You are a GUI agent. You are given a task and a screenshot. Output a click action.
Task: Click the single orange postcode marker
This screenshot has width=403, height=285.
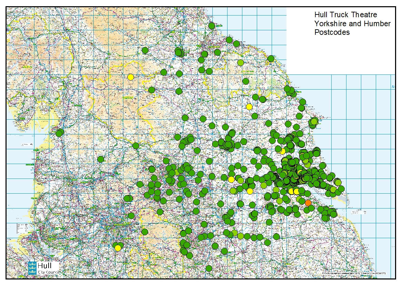(308, 203)
